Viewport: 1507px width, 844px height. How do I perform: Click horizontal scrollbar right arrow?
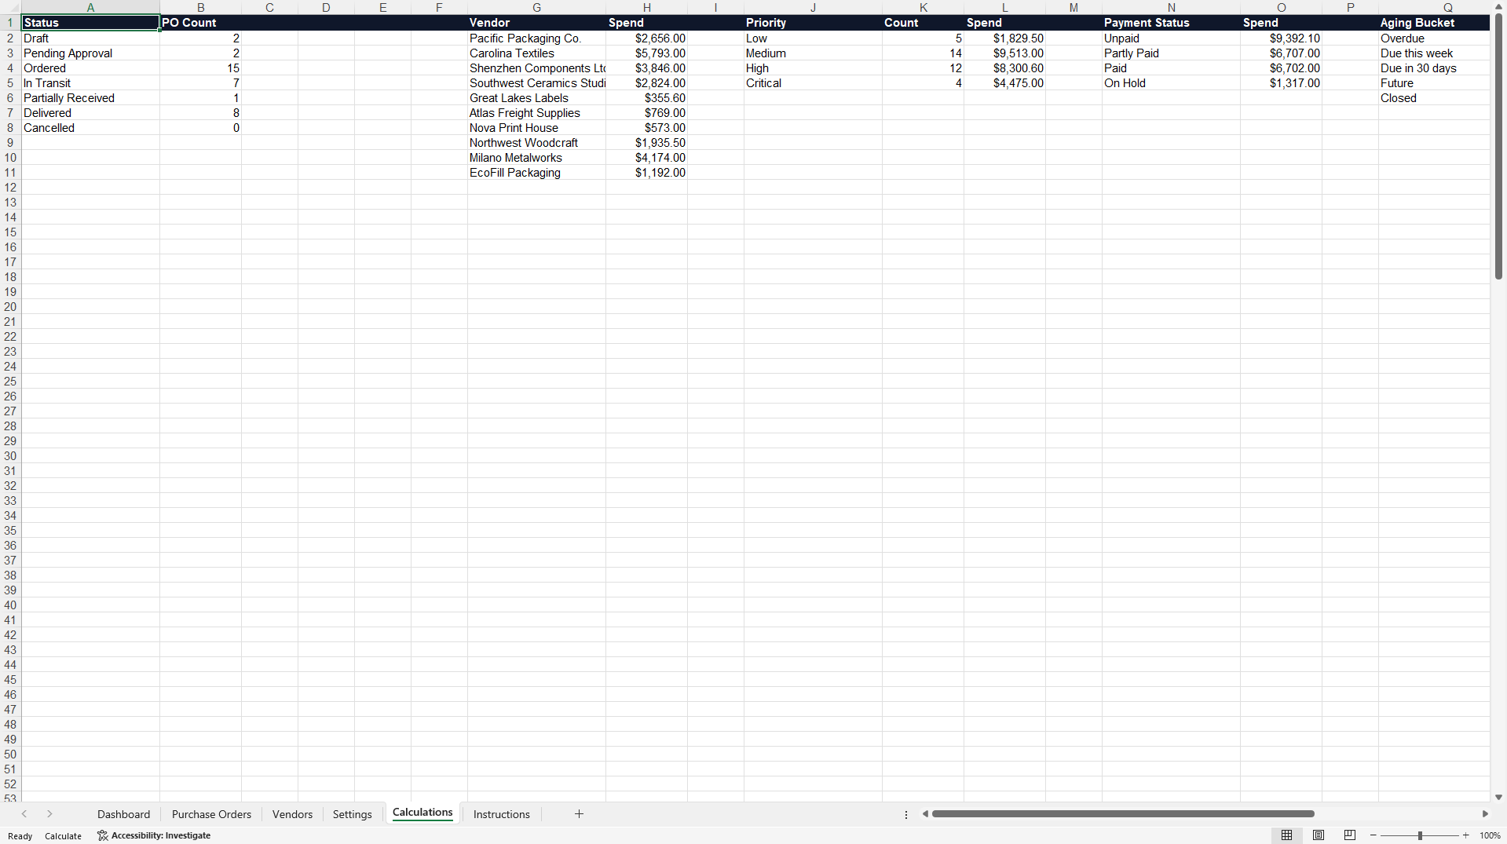[1485, 814]
